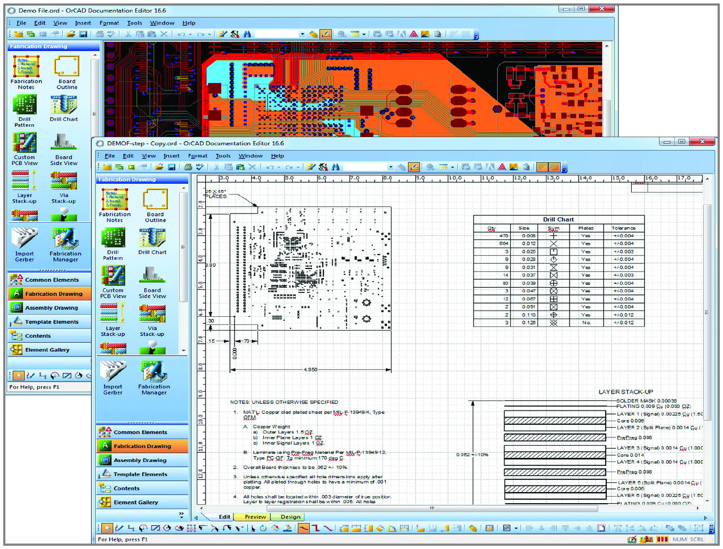This screenshot has height=549, width=723.
Task: Open Contents panel in front window
Action: click(142, 488)
